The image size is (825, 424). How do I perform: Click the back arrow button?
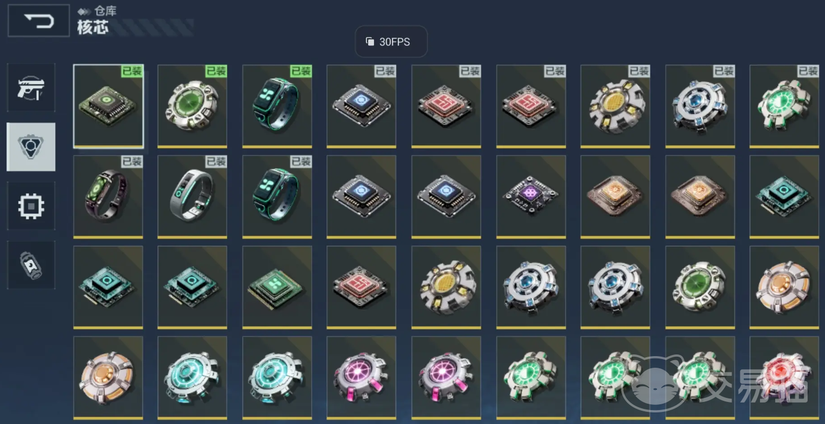[39, 21]
